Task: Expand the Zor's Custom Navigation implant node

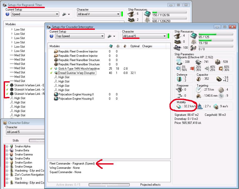Action: click(x=7, y=175)
